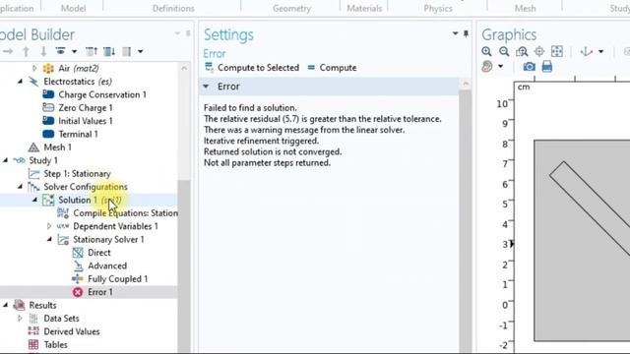Screen dimensions: 630x354
Task: Collapse the Stationary Solver 1 node
Action: point(49,240)
